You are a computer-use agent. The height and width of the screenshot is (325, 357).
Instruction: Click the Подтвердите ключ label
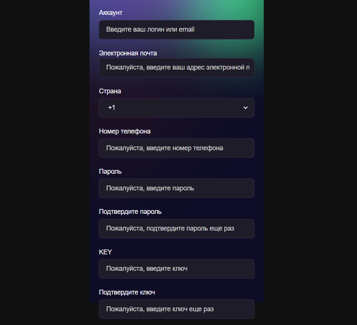127,292
